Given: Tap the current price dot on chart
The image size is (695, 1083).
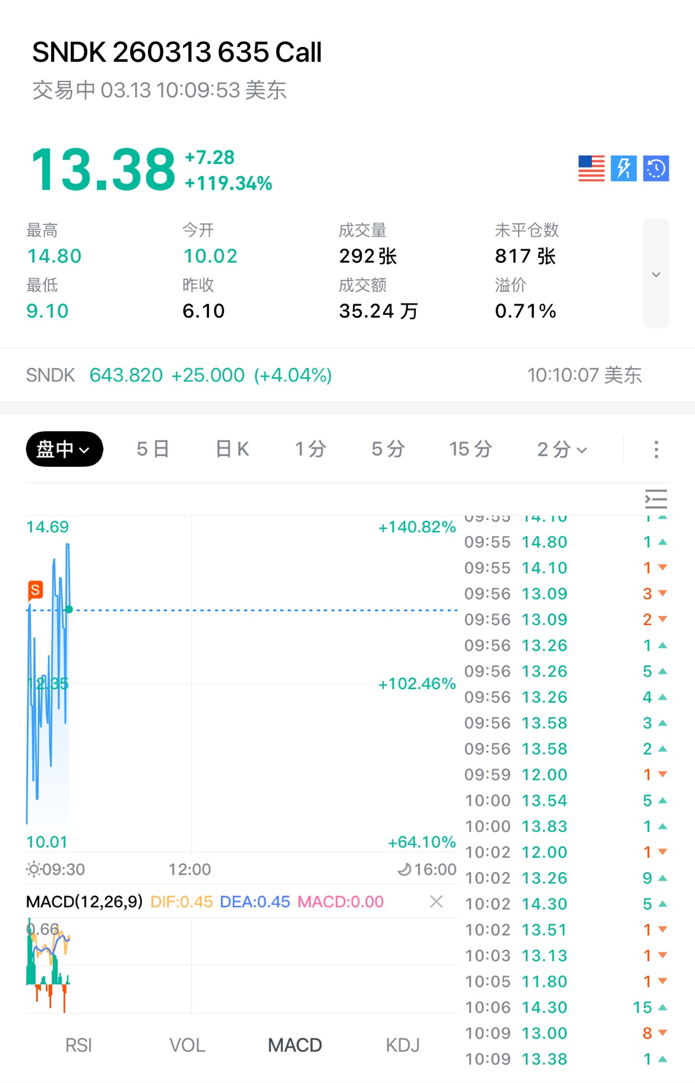Looking at the screenshot, I should (x=69, y=610).
